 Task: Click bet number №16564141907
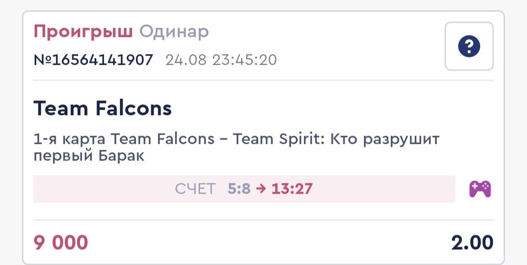[93, 60]
